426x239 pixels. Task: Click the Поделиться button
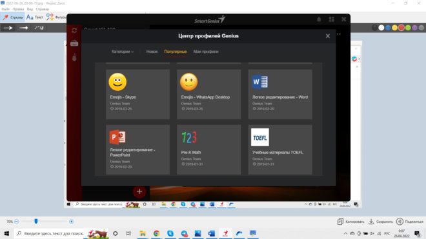(x=410, y=222)
